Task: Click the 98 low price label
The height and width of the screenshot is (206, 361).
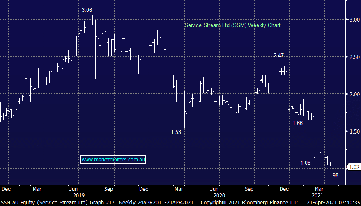Action: click(x=335, y=175)
